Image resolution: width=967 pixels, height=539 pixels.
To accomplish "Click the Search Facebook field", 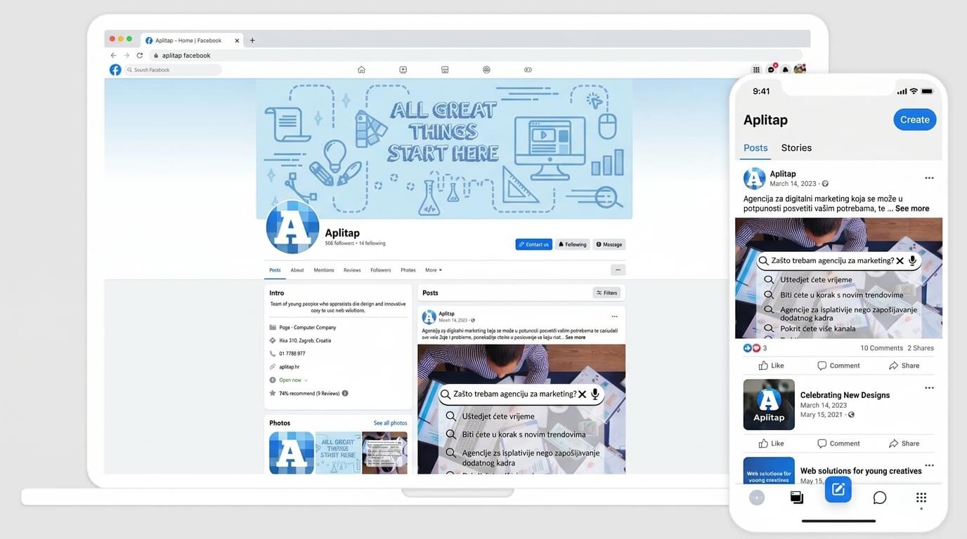I will click(x=173, y=69).
